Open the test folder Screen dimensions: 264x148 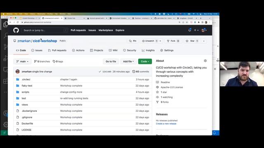pos(24,98)
